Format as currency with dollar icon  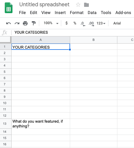67,23
